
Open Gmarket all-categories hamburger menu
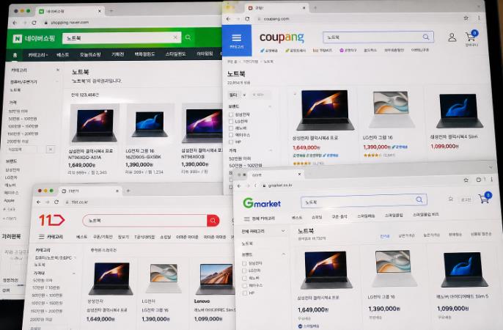click(x=246, y=219)
